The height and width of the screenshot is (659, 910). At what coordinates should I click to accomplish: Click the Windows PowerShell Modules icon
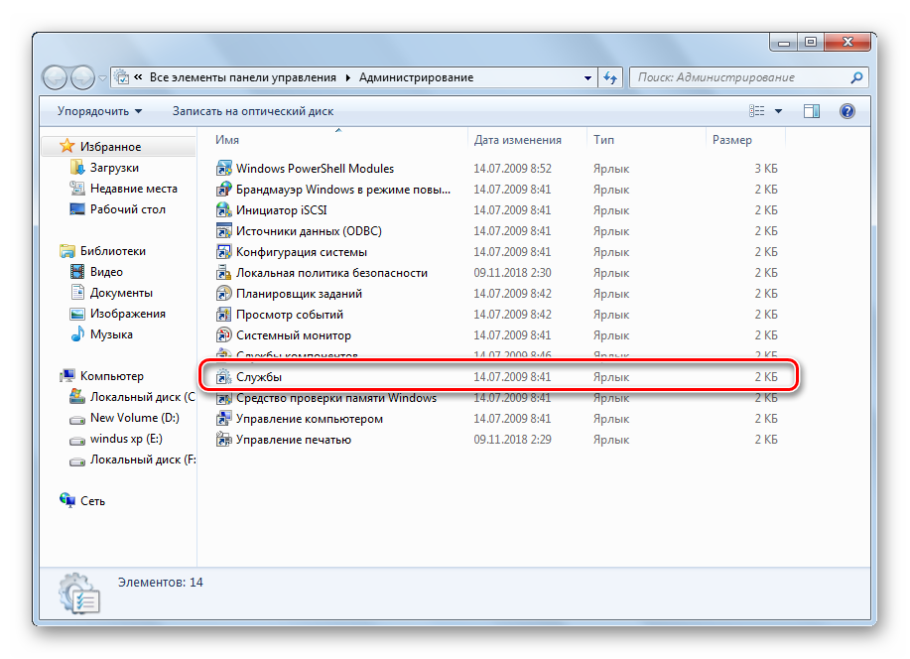pos(224,169)
